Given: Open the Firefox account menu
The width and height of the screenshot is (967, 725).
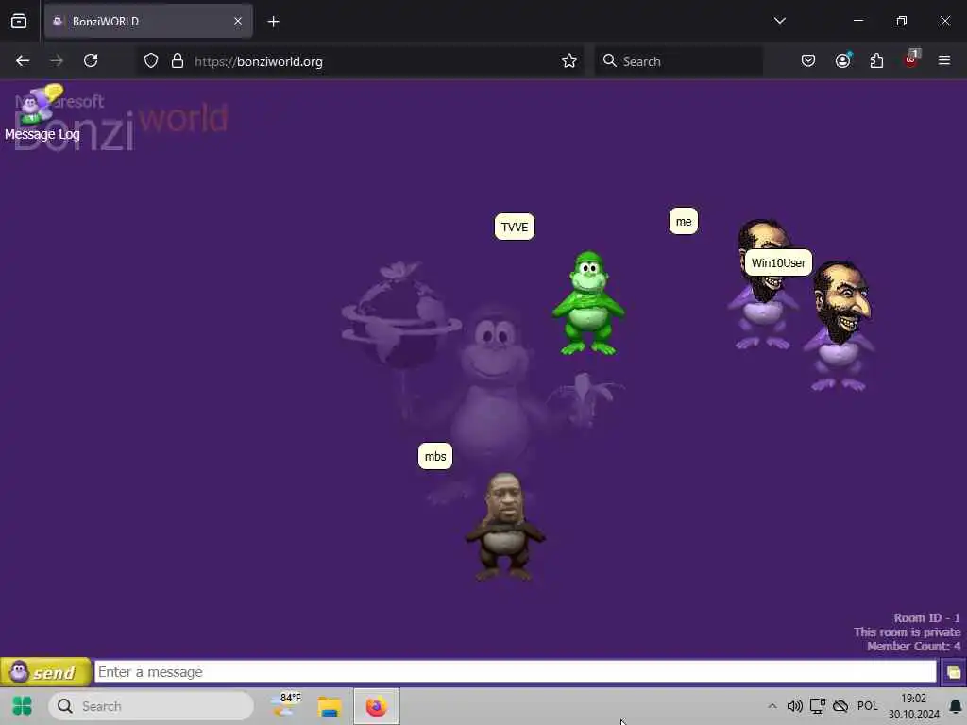Looking at the screenshot, I should tap(842, 60).
